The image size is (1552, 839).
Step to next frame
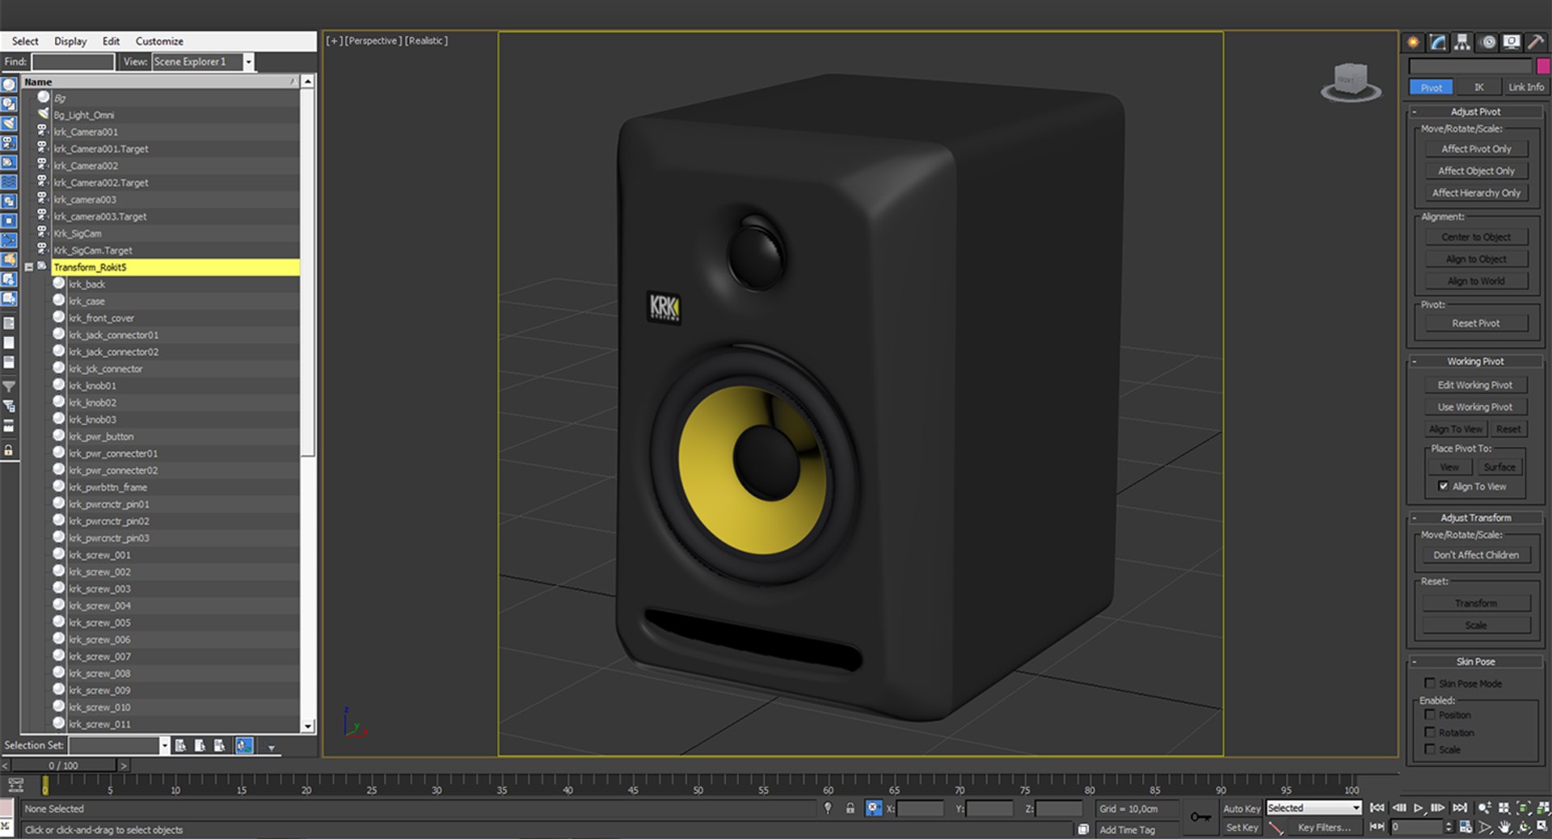1437,807
